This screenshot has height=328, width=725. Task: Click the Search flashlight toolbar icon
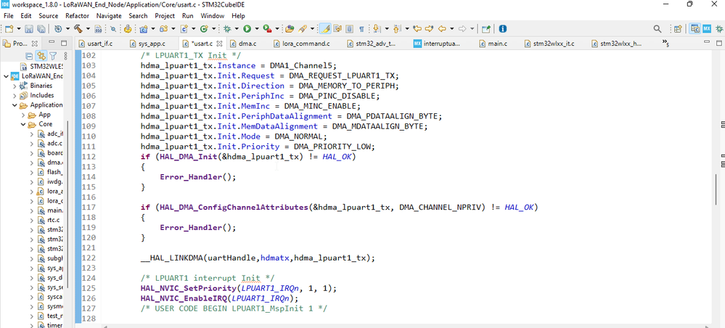[x=303, y=29]
